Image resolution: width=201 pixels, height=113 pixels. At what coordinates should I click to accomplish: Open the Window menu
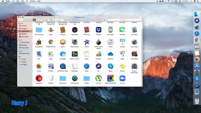point(33,1)
